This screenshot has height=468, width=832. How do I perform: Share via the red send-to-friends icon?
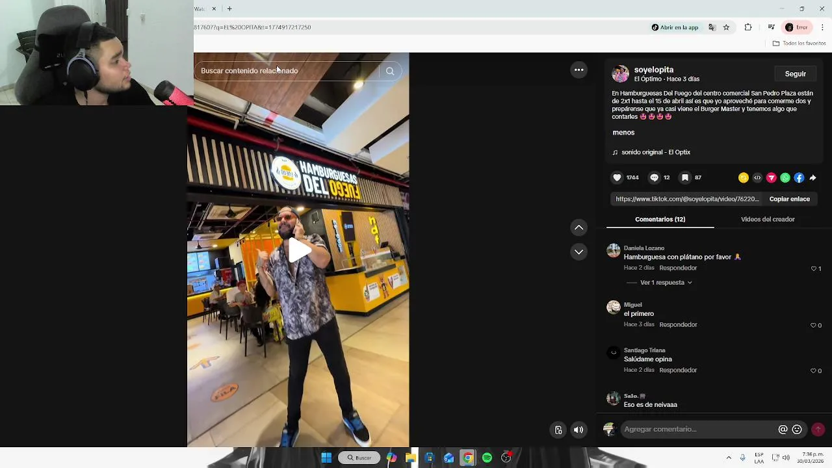[772, 177]
